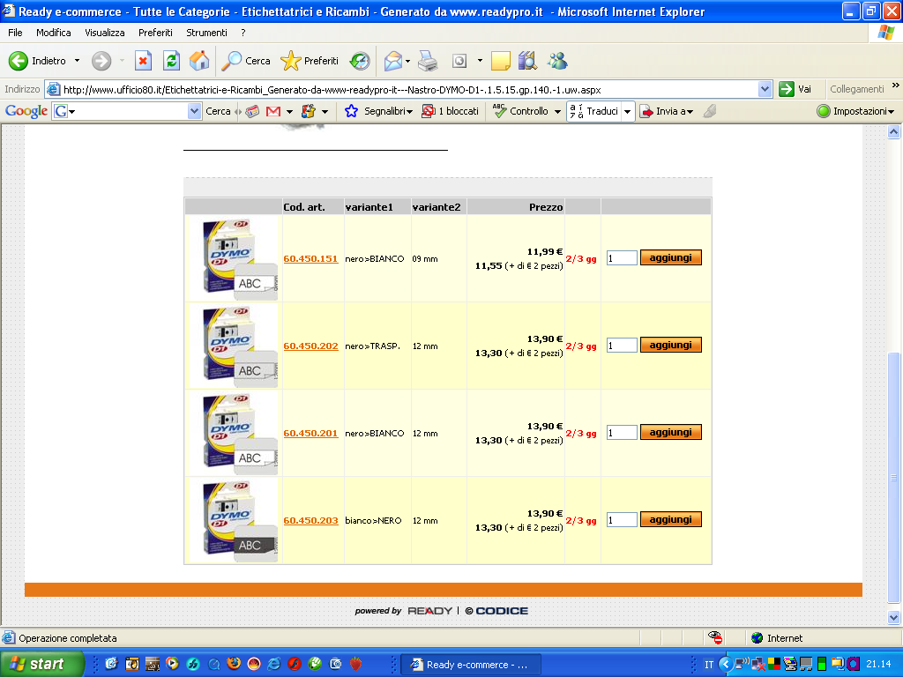
Task: Expand the Collegamenti links chevron
Action: [896, 86]
